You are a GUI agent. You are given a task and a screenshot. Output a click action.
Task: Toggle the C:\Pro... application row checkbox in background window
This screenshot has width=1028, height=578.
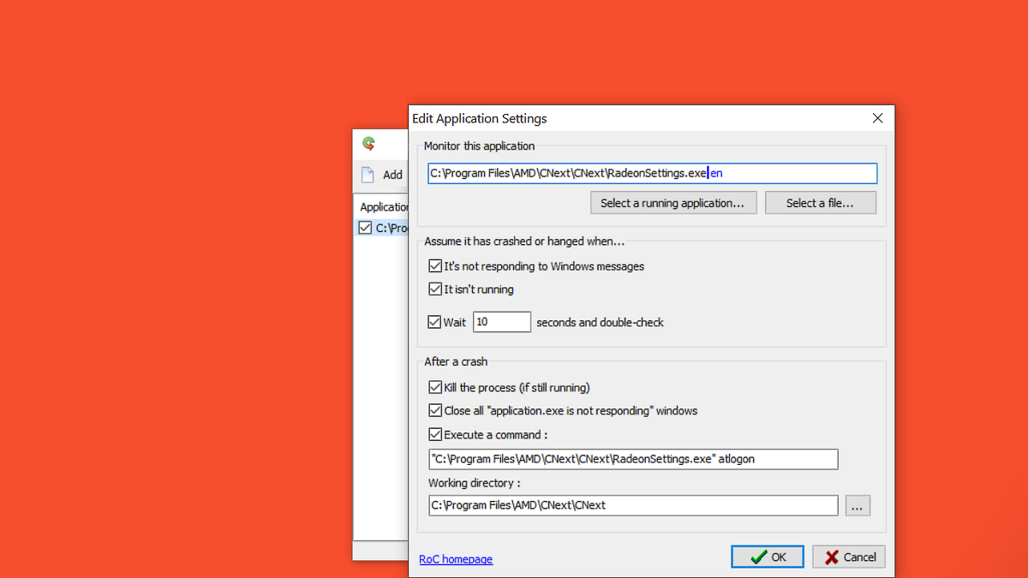[x=366, y=228]
